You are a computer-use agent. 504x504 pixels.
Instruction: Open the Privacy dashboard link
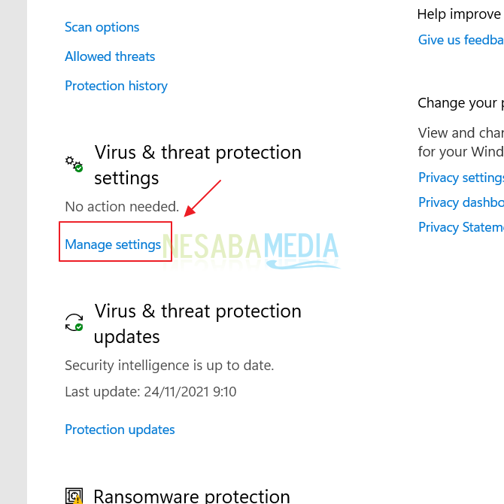click(x=460, y=202)
